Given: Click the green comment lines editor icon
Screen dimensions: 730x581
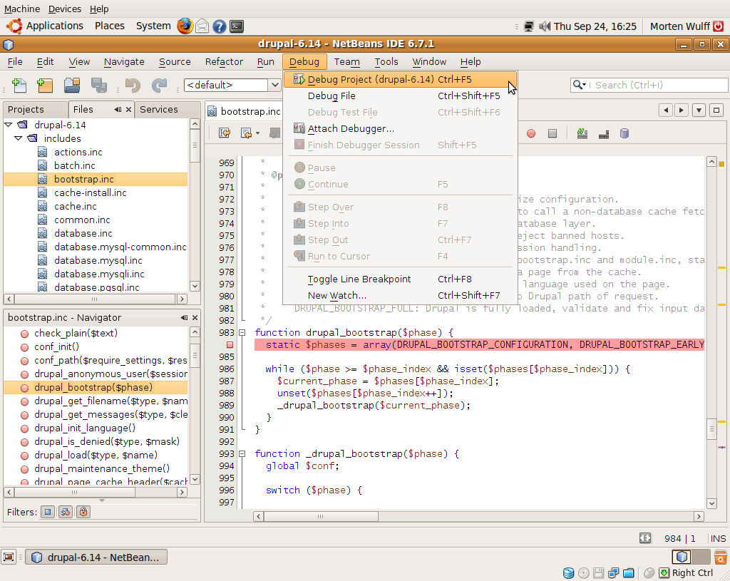Looking at the screenshot, I should [x=582, y=133].
